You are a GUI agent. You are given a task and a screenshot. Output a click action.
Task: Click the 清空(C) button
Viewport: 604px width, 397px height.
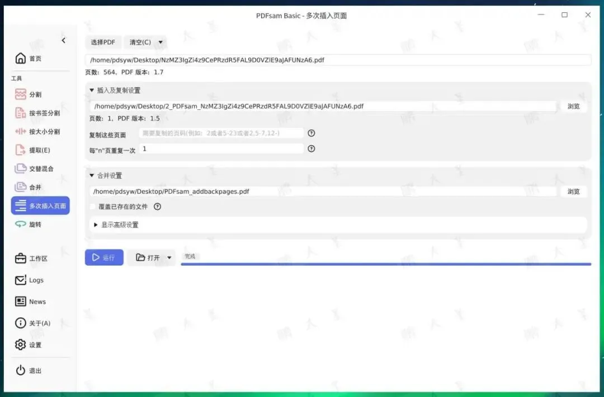(140, 42)
